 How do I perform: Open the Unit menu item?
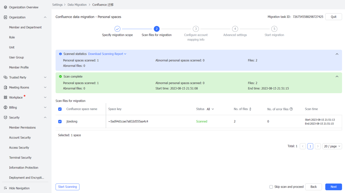tap(12, 47)
